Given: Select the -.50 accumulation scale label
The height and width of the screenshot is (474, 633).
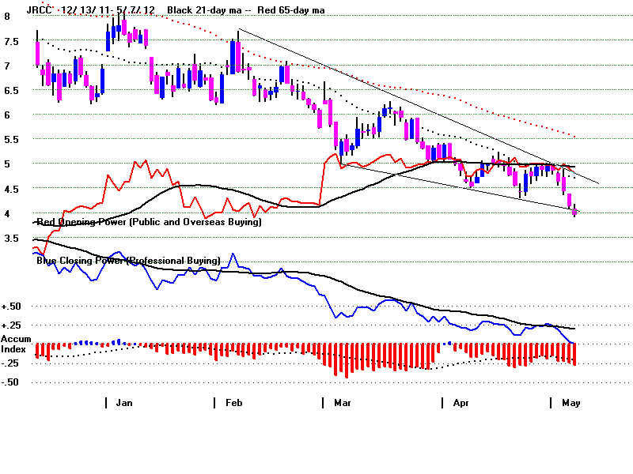Looking at the screenshot, I should pyautogui.click(x=11, y=382).
